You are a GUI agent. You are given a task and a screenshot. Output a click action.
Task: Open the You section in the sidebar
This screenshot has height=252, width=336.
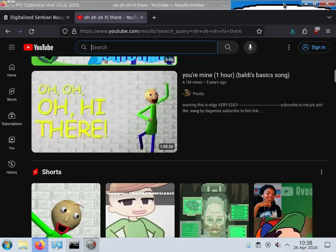[x=12, y=143]
